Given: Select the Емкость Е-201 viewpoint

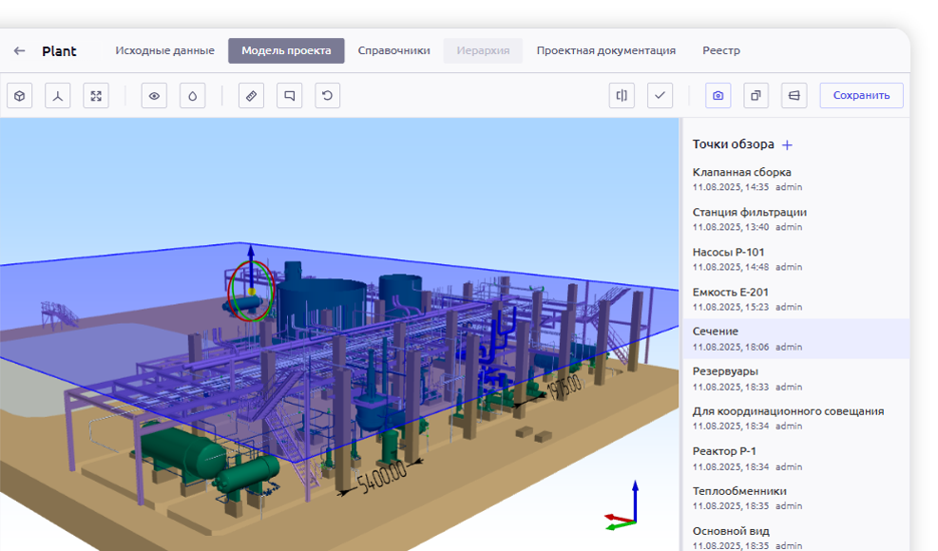Looking at the screenshot, I should point(796,299).
